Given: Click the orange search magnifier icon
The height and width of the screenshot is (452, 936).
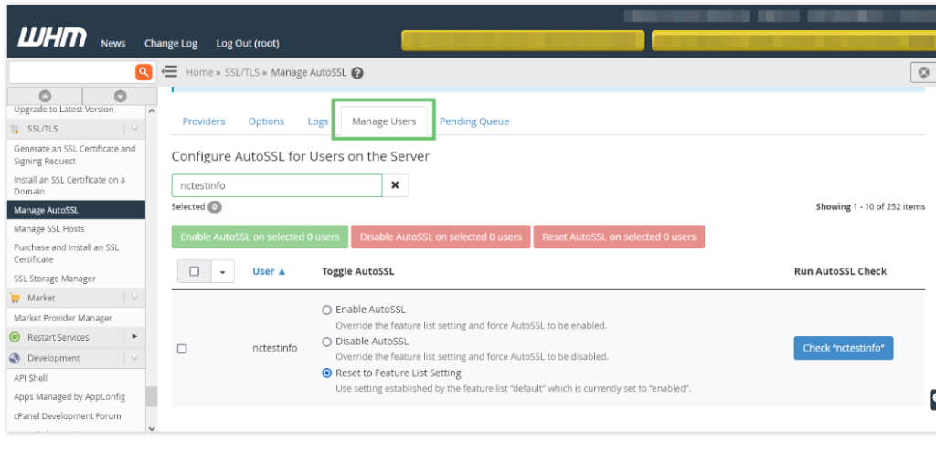Looking at the screenshot, I should pos(144,72).
